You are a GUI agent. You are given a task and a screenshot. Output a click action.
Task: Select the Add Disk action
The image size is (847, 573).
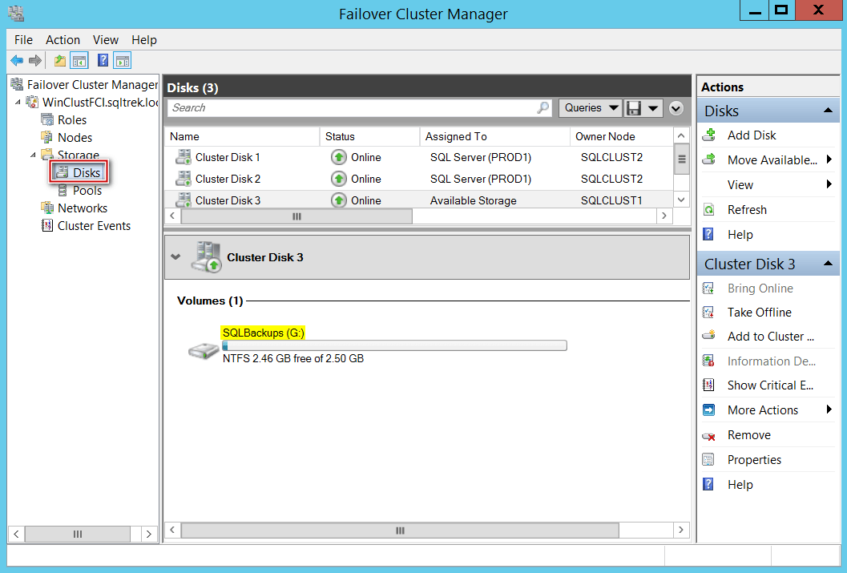tap(750, 135)
